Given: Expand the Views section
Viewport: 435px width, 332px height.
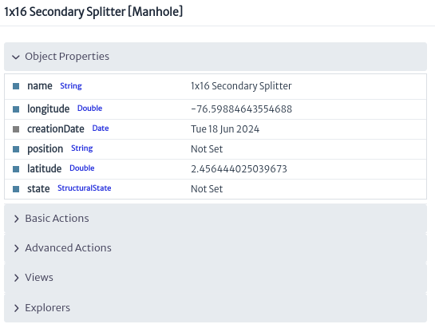Looking at the screenshot, I should coord(216,278).
